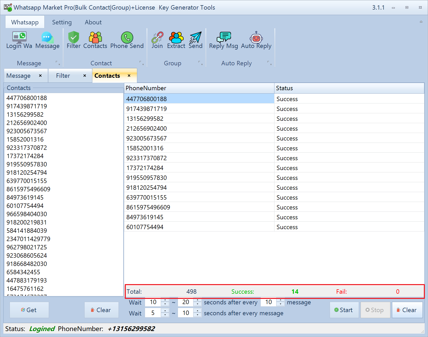This screenshot has width=428, height=337.
Task: Expand the Auto Reply group launcher
Action: [270, 63]
